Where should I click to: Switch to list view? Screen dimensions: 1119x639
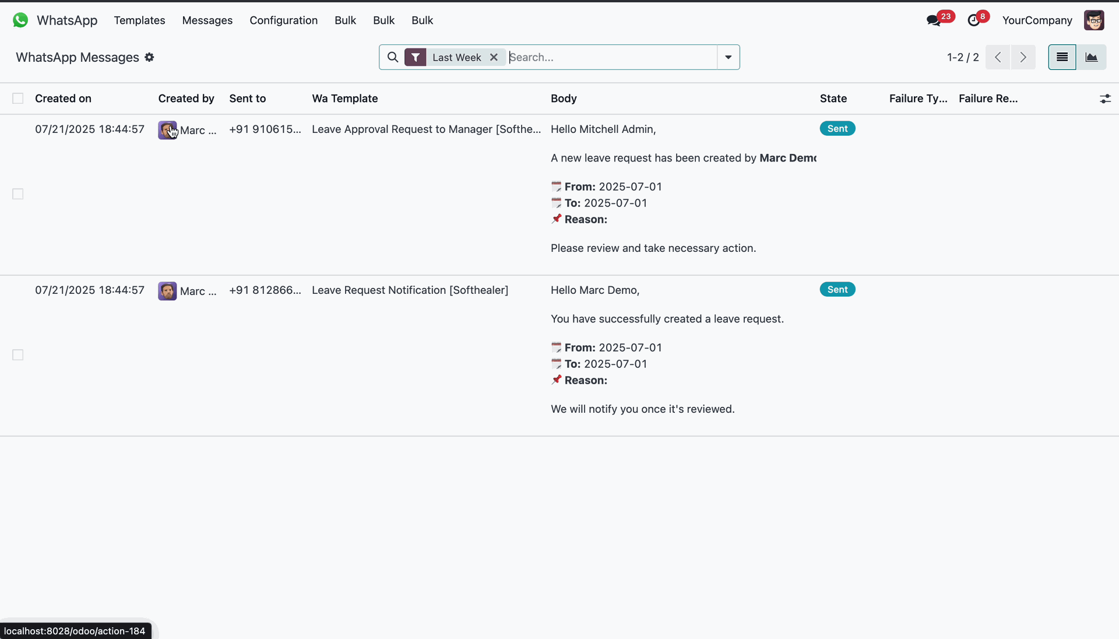tap(1062, 57)
